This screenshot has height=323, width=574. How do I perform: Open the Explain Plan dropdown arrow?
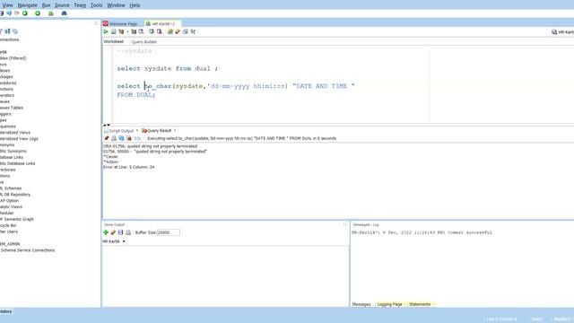point(127,32)
